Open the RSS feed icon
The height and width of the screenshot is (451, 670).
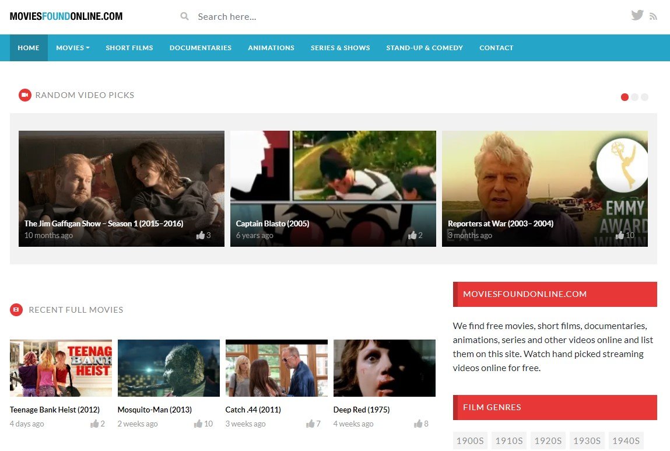(x=653, y=17)
